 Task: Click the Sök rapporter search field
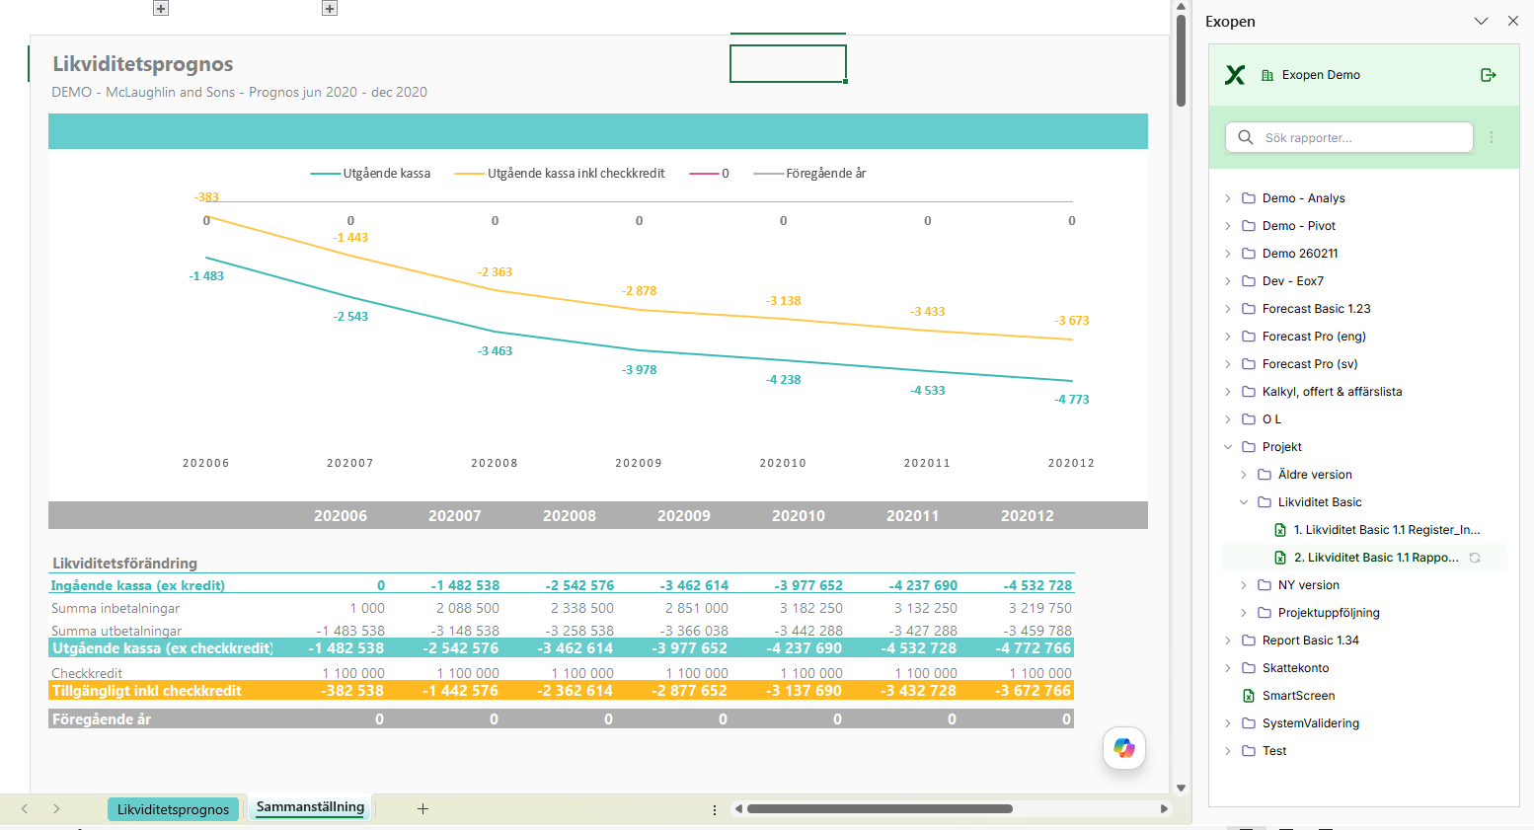click(x=1349, y=137)
